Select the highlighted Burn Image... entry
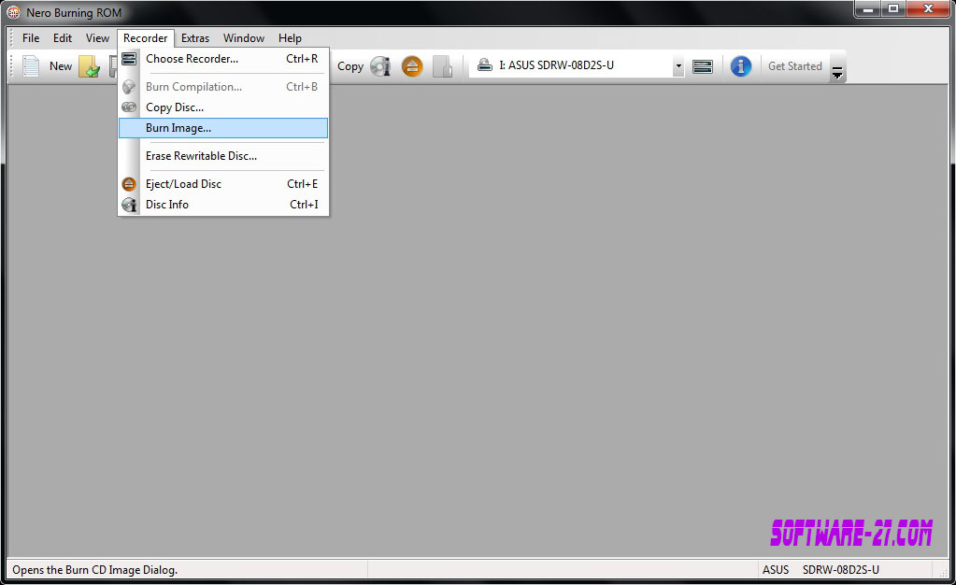 [223, 128]
